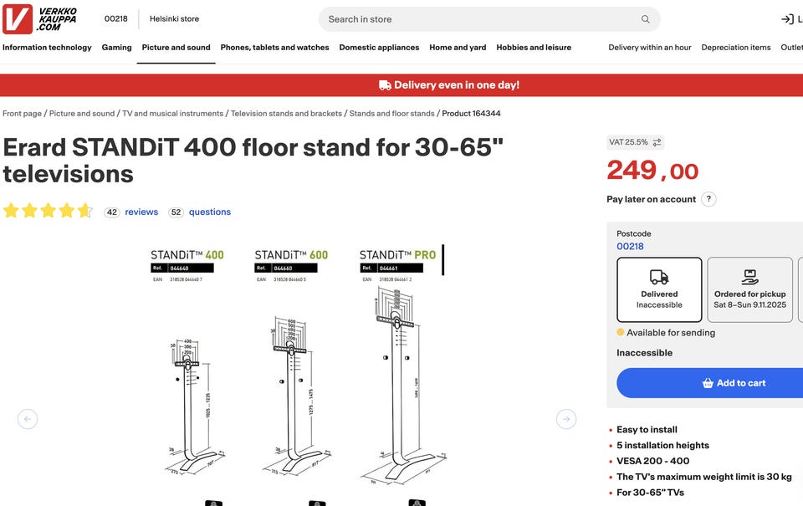Click the login arrow icon

click(787, 19)
